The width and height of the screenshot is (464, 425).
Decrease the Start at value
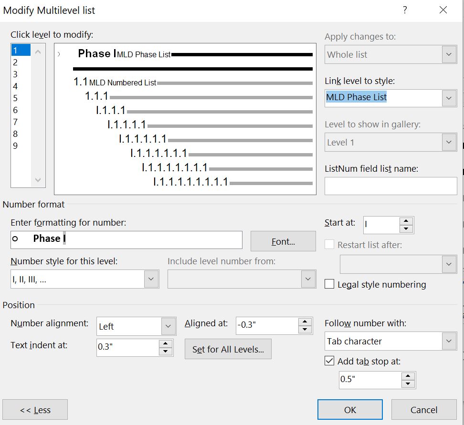[406, 229]
